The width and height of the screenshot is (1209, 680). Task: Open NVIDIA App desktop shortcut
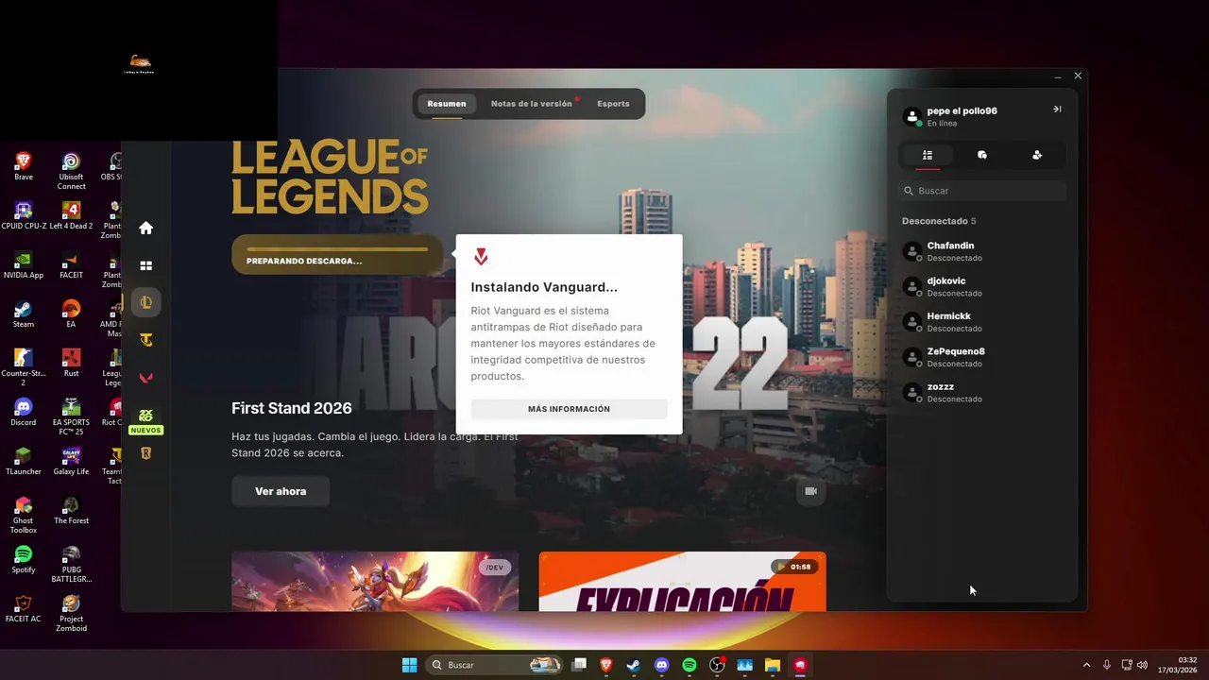click(x=24, y=264)
